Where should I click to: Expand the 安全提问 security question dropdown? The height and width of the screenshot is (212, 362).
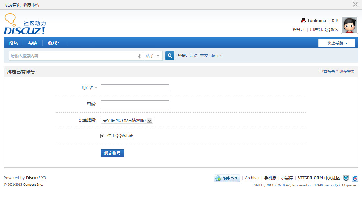click(127, 120)
